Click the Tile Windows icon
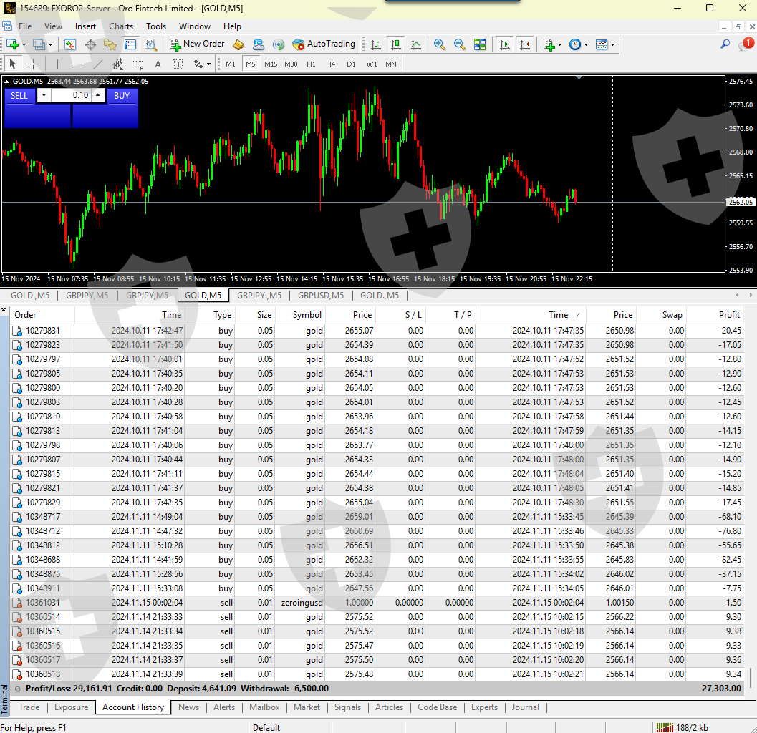 [x=480, y=44]
